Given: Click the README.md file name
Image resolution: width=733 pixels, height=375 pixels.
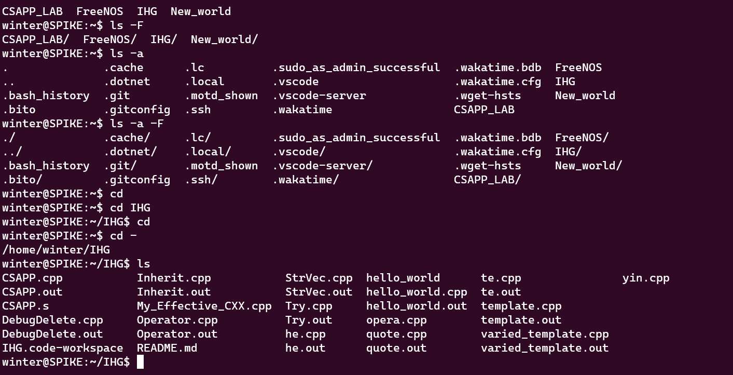Looking at the screenshot, I should (167, 348).
